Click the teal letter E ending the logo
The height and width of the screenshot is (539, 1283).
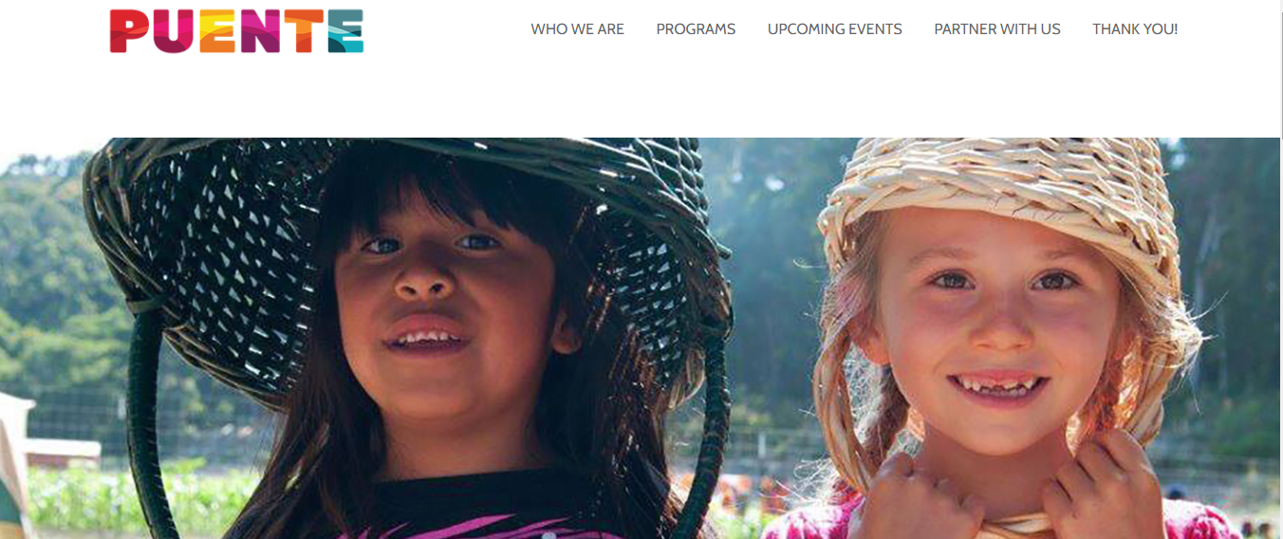tap(344, 31)
